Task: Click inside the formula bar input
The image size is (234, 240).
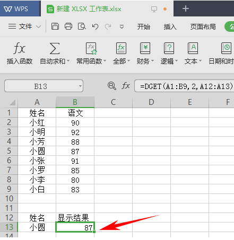Action: [184, 86]
